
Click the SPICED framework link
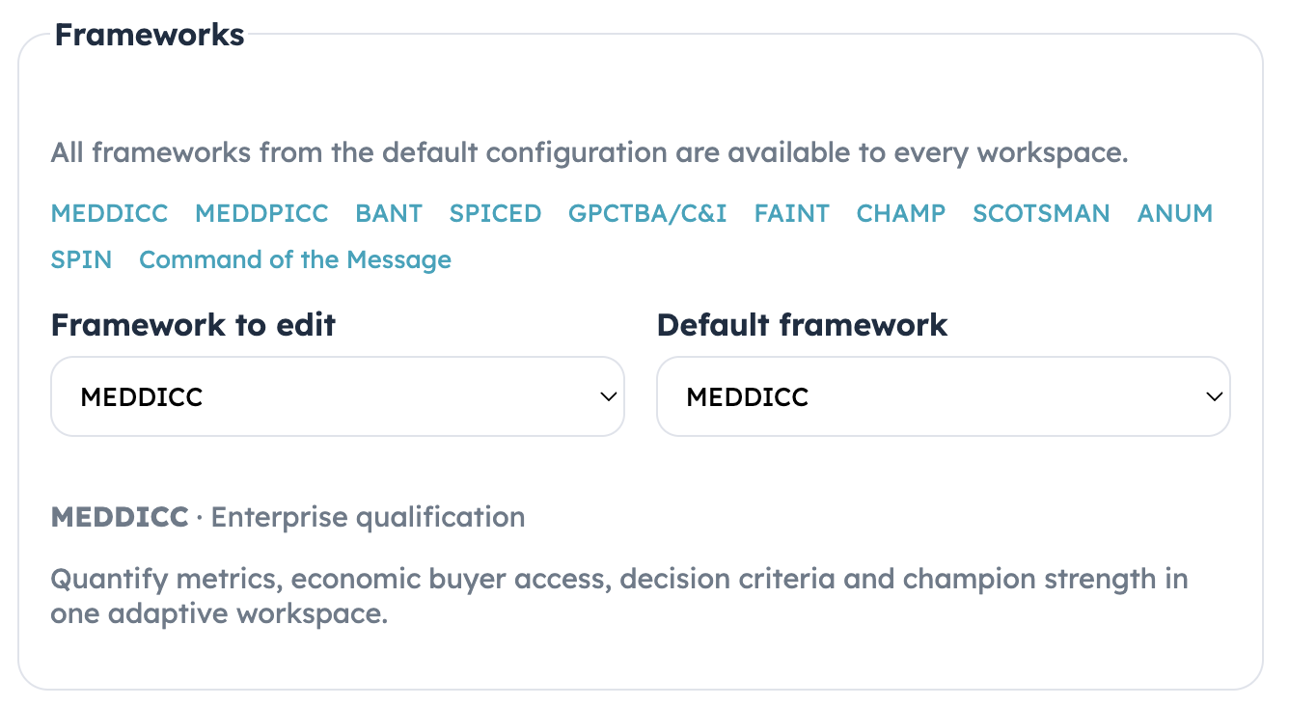[495, 213]
